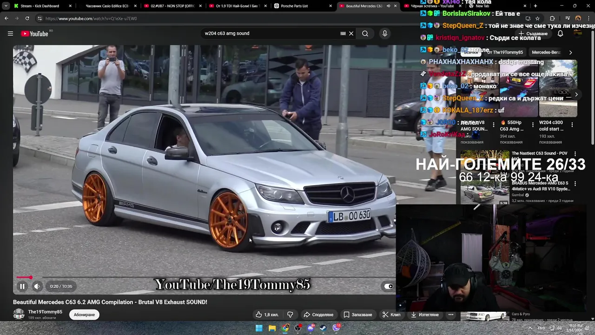The image size is (595, 335).
Task: Open YouTube notifications bell
Action: pyautogui.click(x=560, y=33)
